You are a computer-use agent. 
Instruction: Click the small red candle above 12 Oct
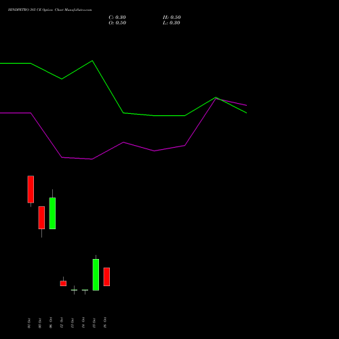pyautogui.click(x=63, y=283)
